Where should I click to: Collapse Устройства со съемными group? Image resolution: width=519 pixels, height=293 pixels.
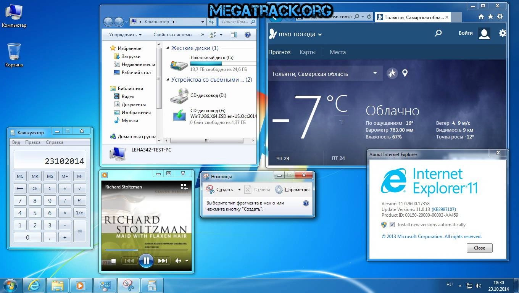point(168,80)
